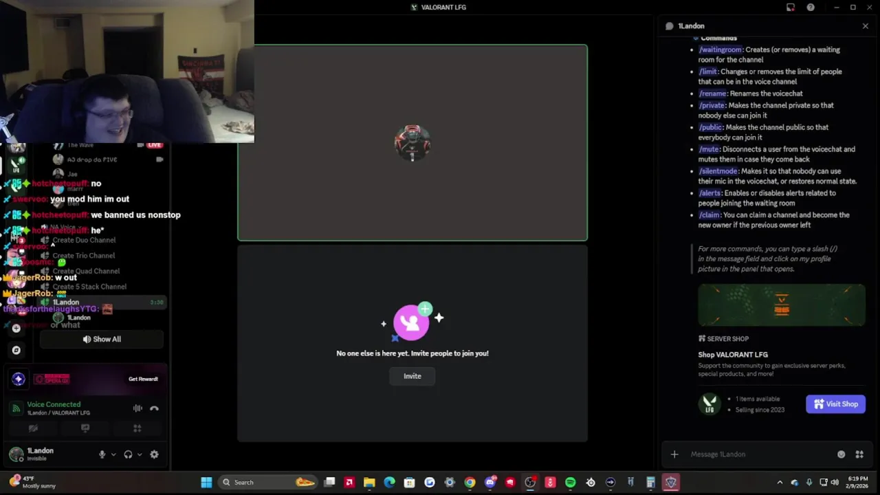
Task: Select Create 5 Stack Channel
Action: 89,287
